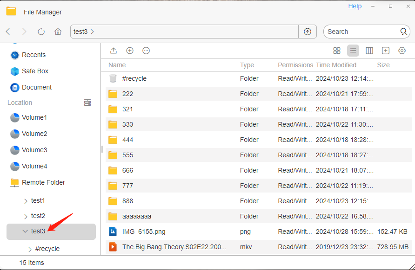Select the folder named 222
The height and width of the screenshot is (270, 415).
tap(259, 94)
